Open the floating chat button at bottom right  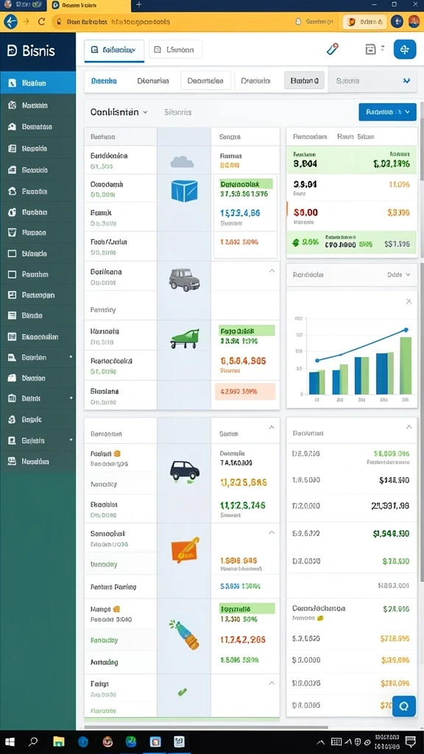pyautogui.click(x=404, y=706)
